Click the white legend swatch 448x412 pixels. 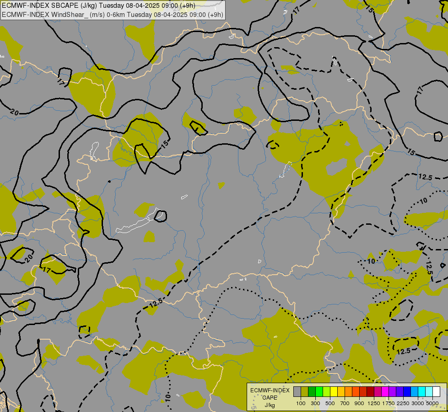click(437, 392)
